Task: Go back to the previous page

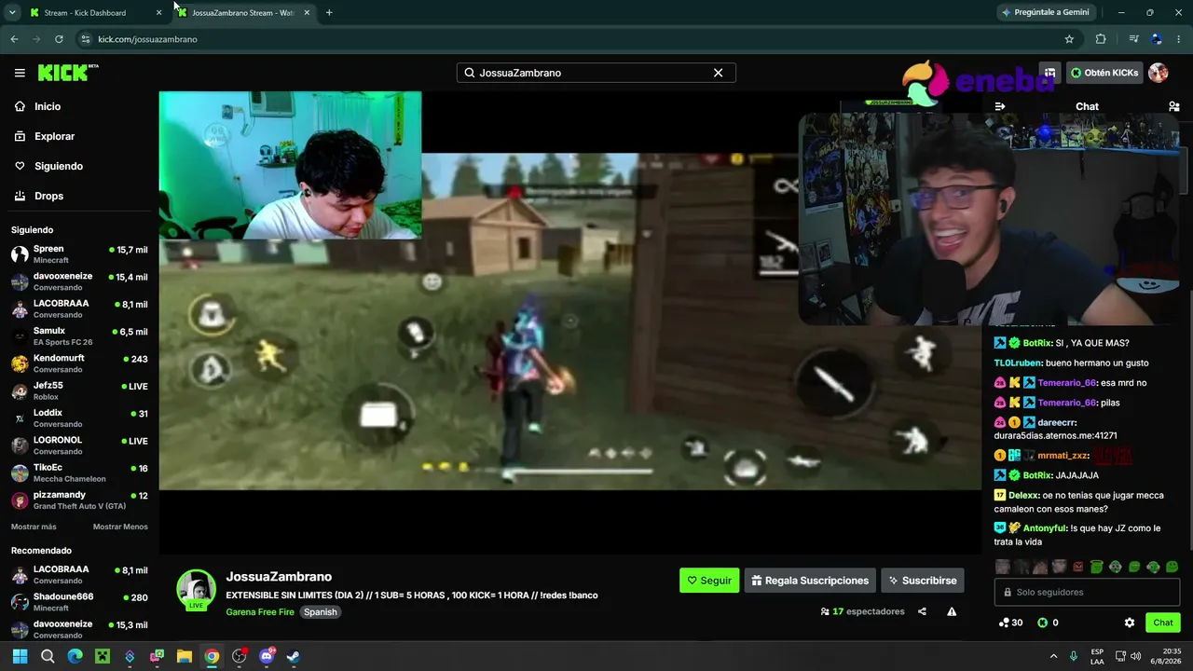Action: coord(14,39)
